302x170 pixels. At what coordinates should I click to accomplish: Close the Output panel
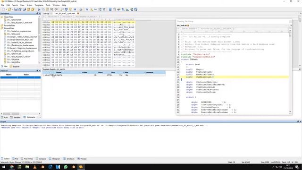point(301,121)
